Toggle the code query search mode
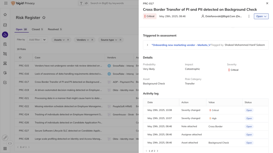Screen dimensions: 273x153 click(x=86, y=3)
